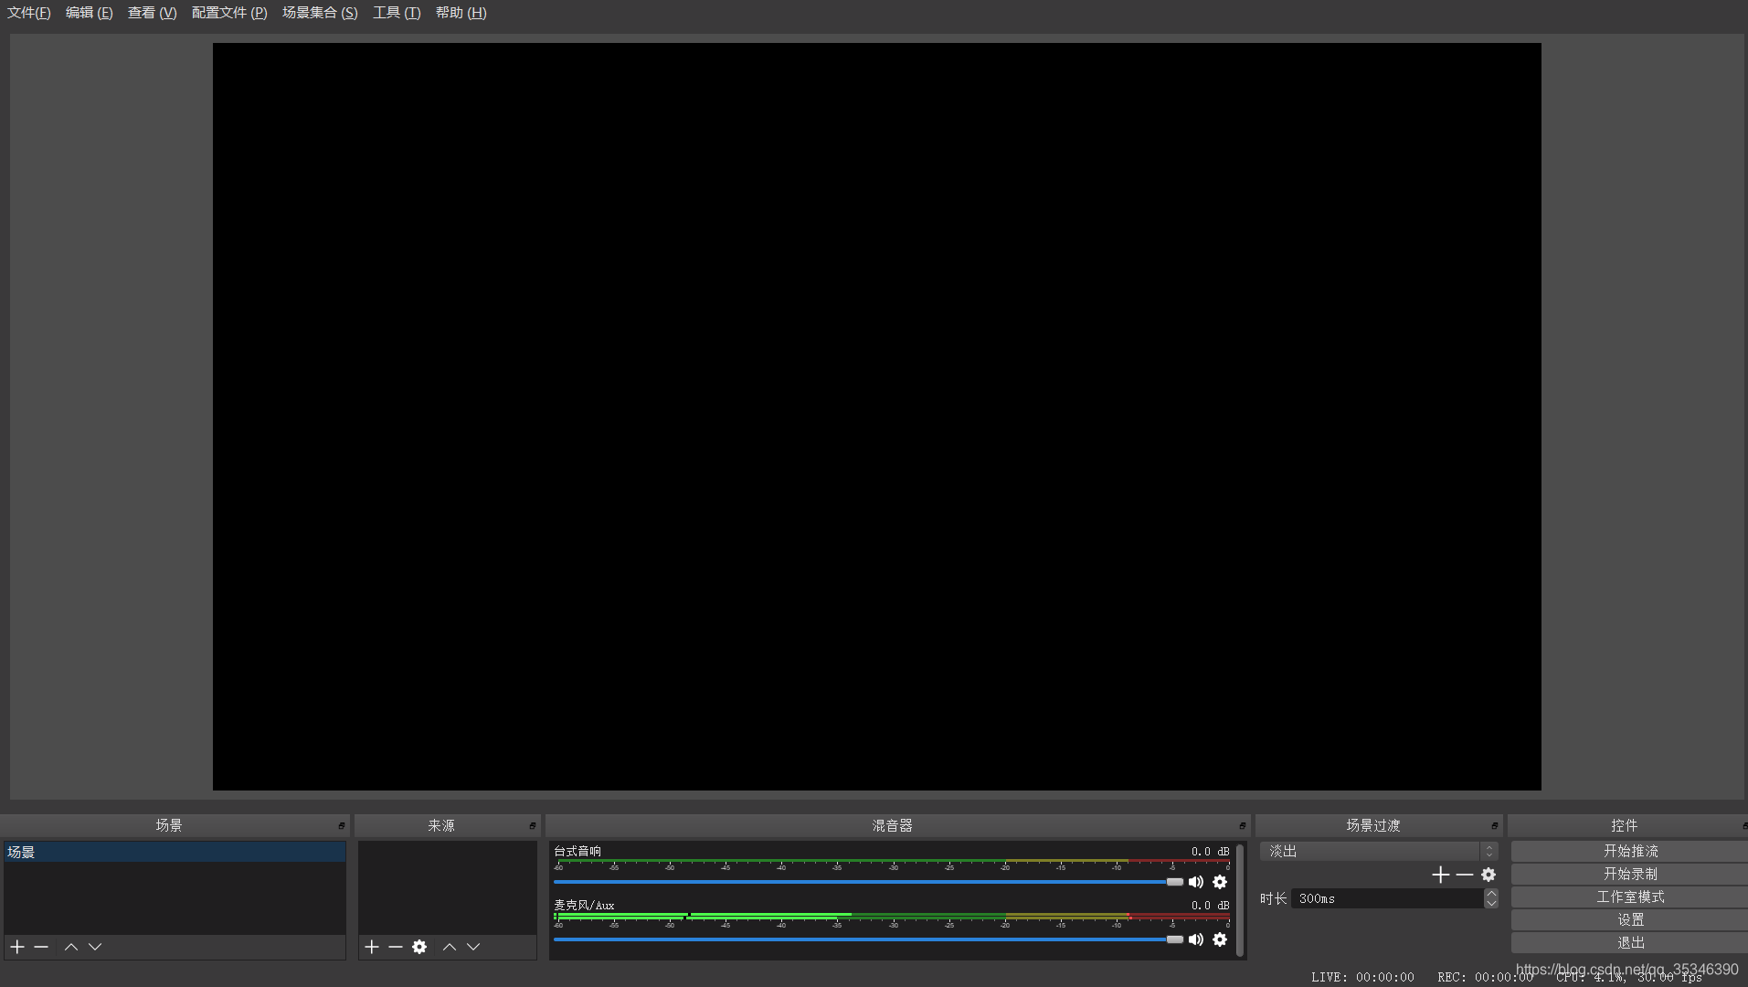This screenshot has height=987, width=1748.
Task: Move scene up with arrow icon
Action: [71, 947]
